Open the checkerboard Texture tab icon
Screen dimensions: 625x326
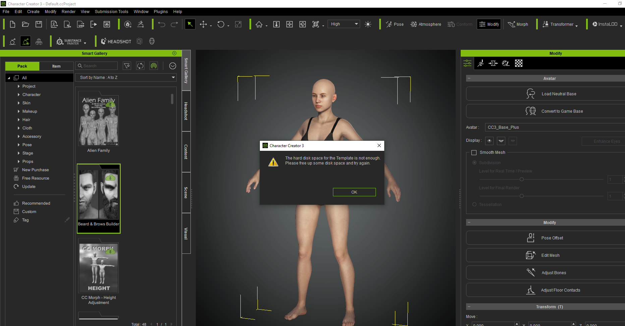click(x=519, y=63)
